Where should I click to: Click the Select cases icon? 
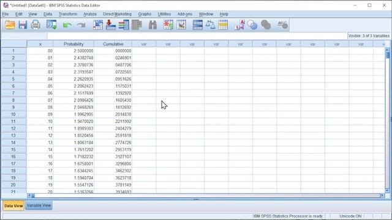[223, 25]
